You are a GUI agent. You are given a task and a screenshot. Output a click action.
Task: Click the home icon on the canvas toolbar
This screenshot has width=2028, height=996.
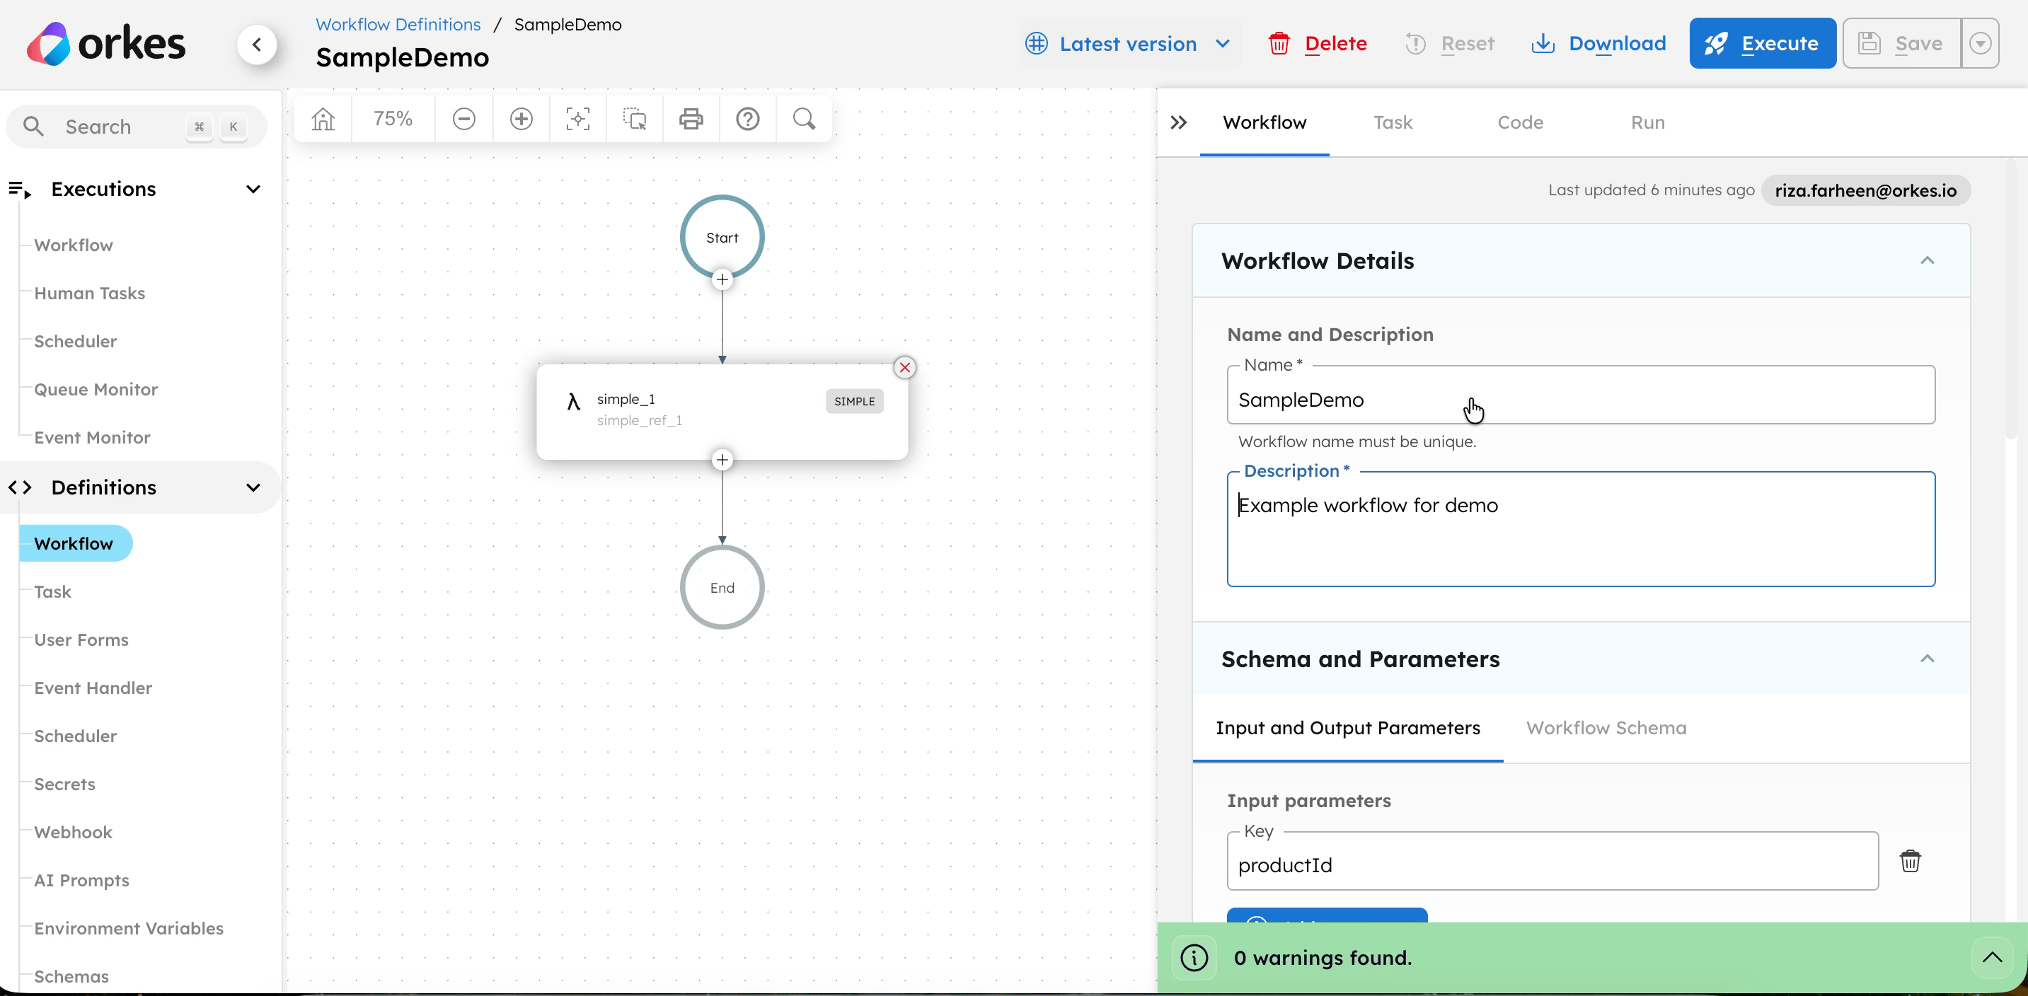pos(322,119)
